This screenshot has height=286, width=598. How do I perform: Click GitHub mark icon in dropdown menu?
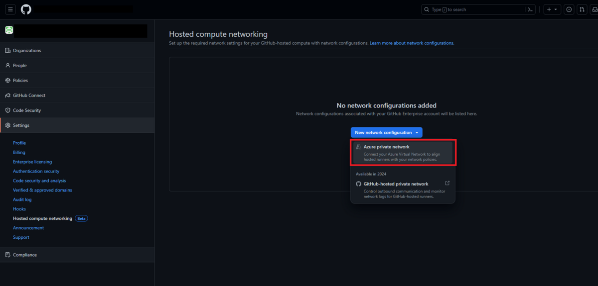[x=358, y=184]
